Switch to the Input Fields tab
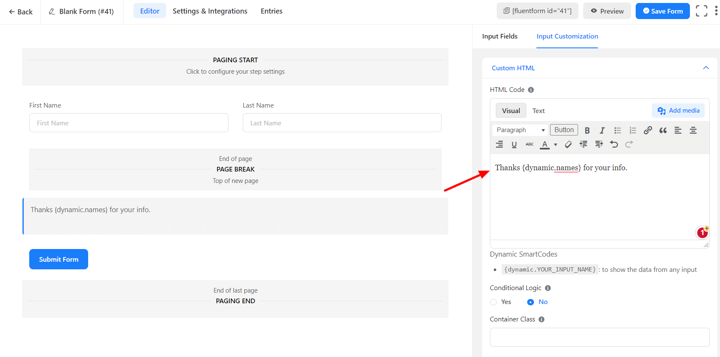The image size is (720, 357). pyautogui.click(x=500, y=36)
